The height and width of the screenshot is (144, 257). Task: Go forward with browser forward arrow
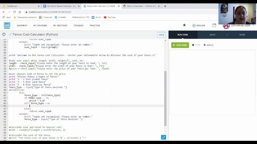pyautogui.click(x=9, y=12)
